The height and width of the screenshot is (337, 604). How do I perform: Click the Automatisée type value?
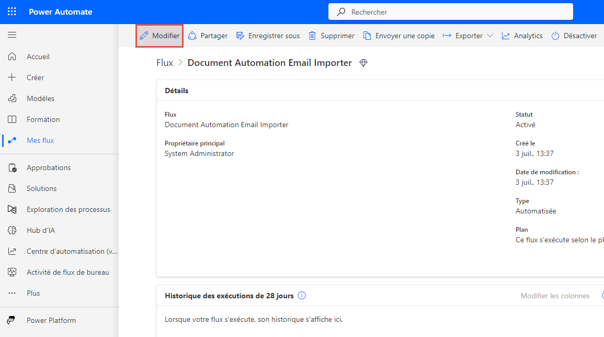click(x=536, y=211)
